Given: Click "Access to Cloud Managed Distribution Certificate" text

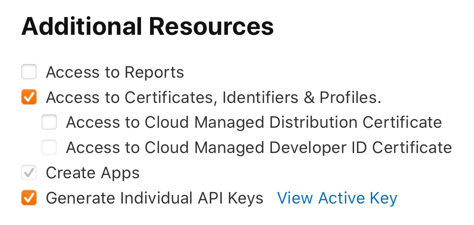Looking at the screenshot, I should (x=254, y=123).
